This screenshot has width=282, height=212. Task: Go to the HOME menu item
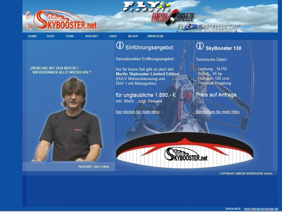pos(32,36)
